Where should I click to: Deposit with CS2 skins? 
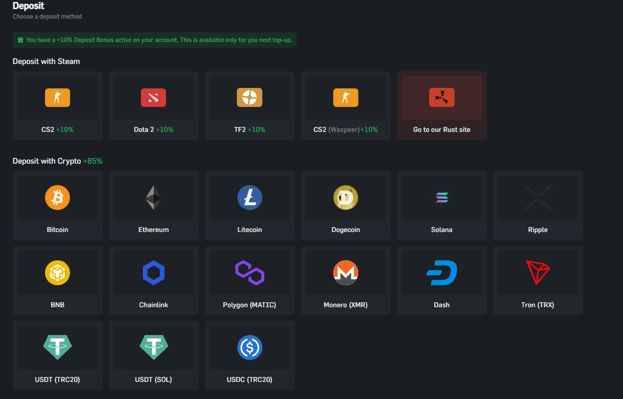click(x=57, y=105)
